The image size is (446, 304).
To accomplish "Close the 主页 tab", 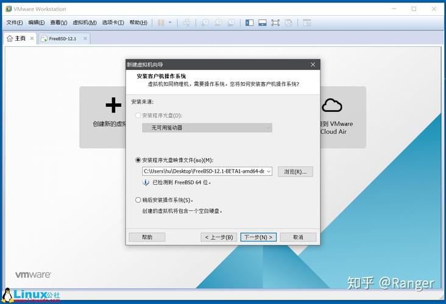I will pos(32,38).
